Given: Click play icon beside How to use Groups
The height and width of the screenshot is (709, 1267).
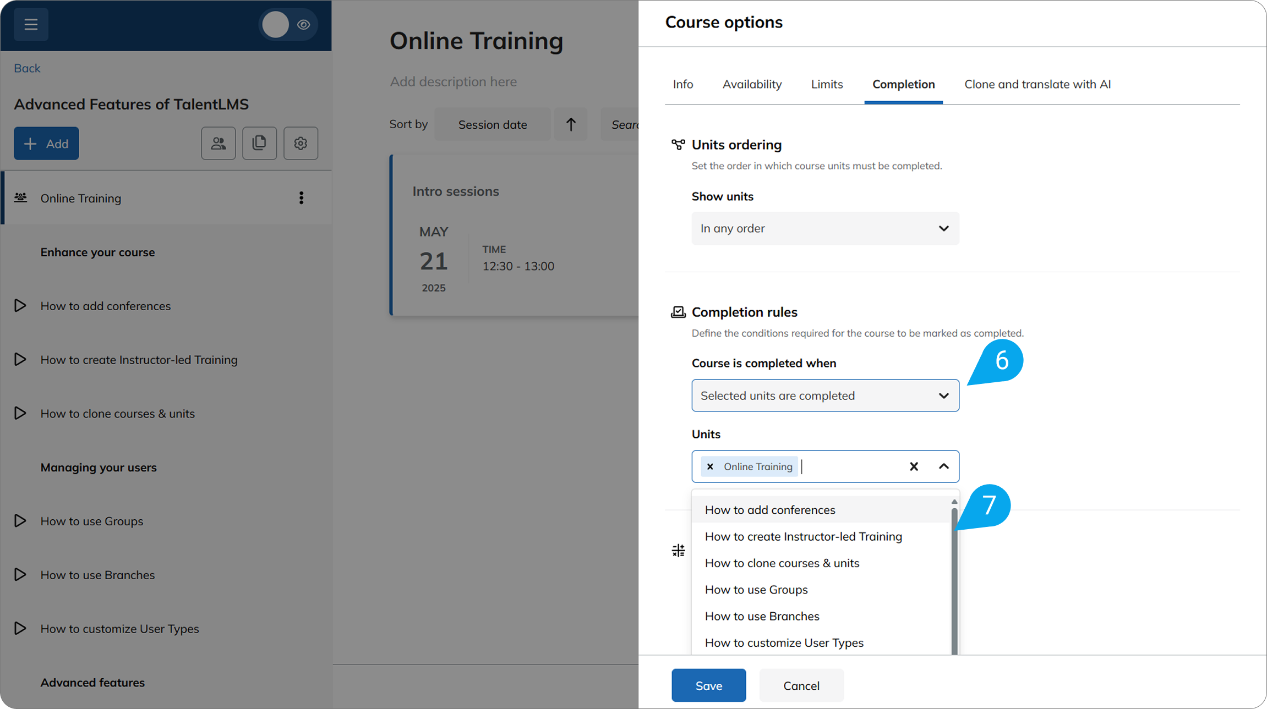Looking at the screenshot, I should 20,521.
